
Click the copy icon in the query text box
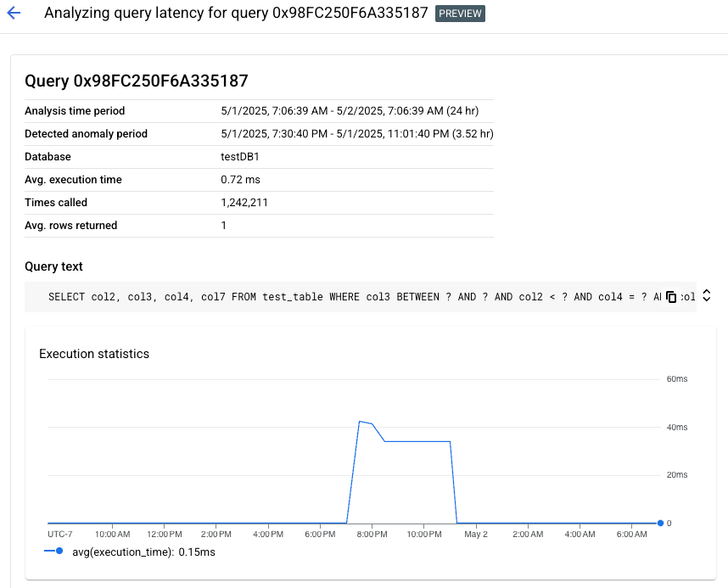tap(670, 296)
